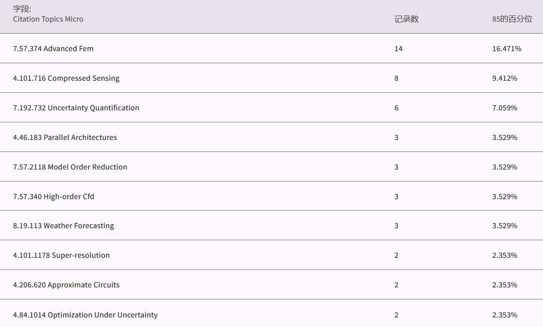Click the 7.059% percentage value
Screen dimensions: 543x327
504,108
